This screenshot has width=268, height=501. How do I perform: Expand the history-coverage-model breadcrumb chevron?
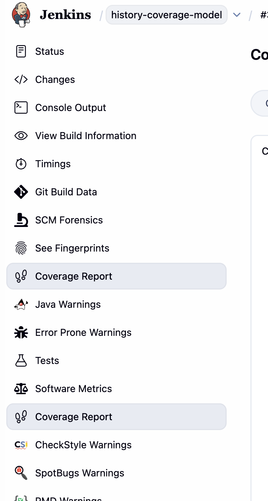[x=237, y=15]
